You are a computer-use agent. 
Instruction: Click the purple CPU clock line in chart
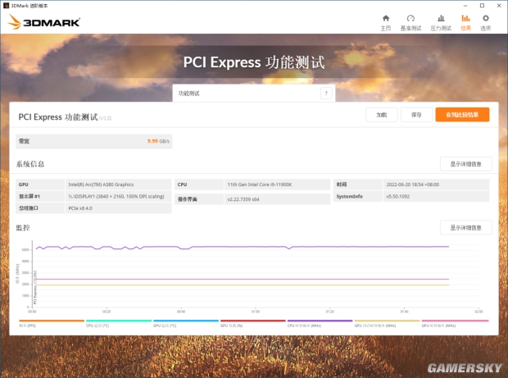(243, 247)
